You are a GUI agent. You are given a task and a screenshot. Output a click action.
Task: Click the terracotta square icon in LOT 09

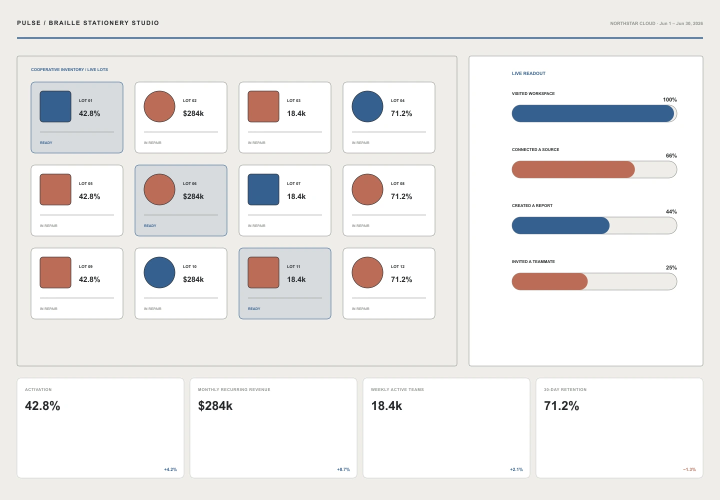tap(55, 272)
